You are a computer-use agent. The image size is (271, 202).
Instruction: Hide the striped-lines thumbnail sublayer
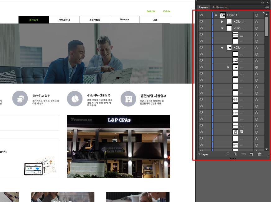[x=201, y=34]
